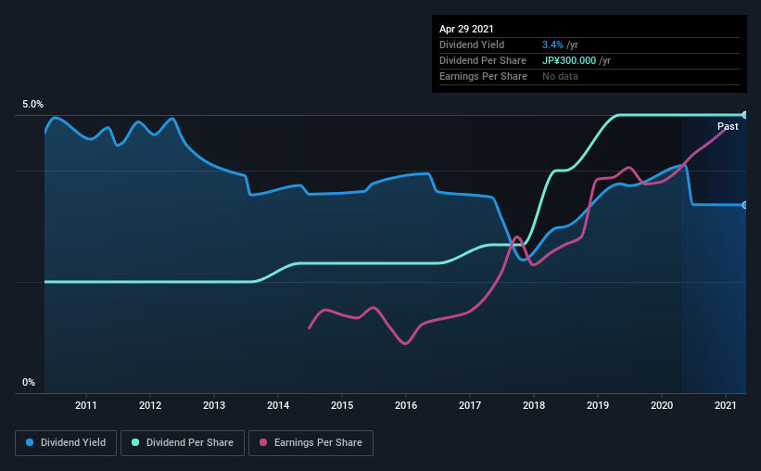
Task: Click the teal Dividend Per Share legend dot
Action: (x=135, y=442)
